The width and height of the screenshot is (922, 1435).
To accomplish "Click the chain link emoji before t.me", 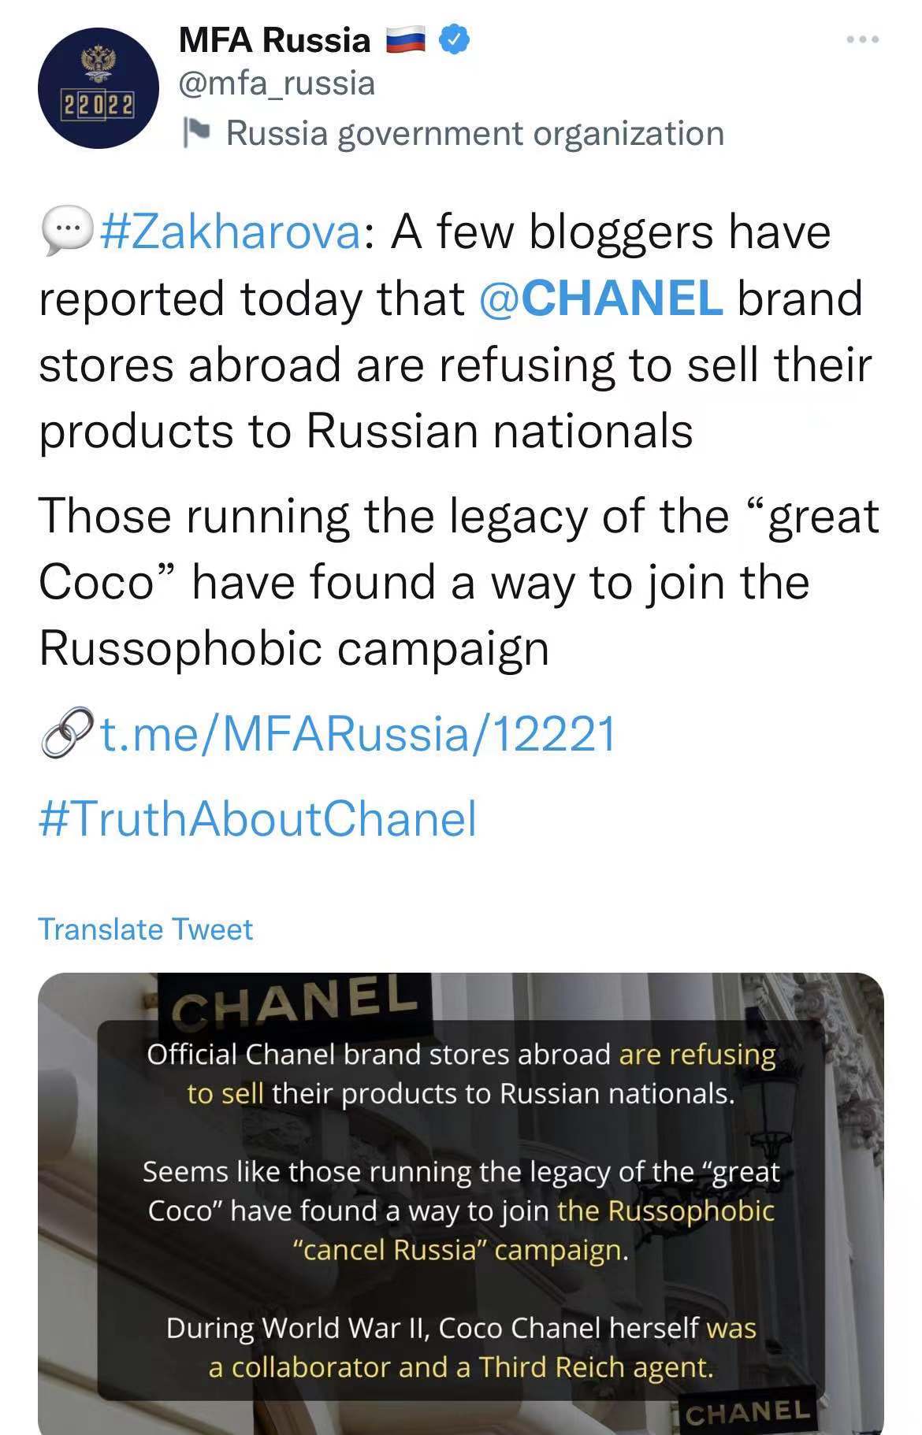I will (x=66, y=734).
